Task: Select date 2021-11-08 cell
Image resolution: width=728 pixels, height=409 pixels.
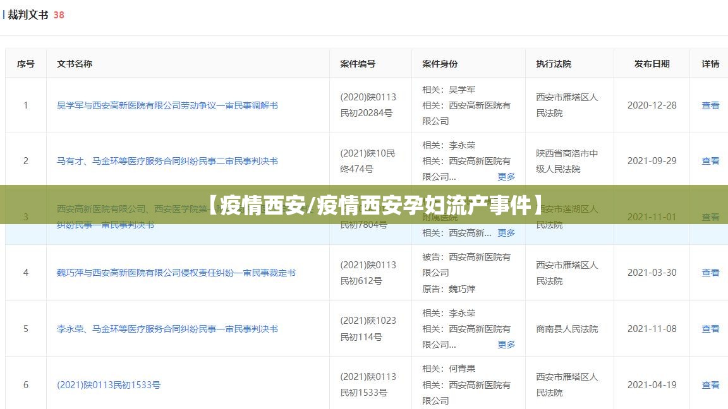Action: click(x=652, y=329)
